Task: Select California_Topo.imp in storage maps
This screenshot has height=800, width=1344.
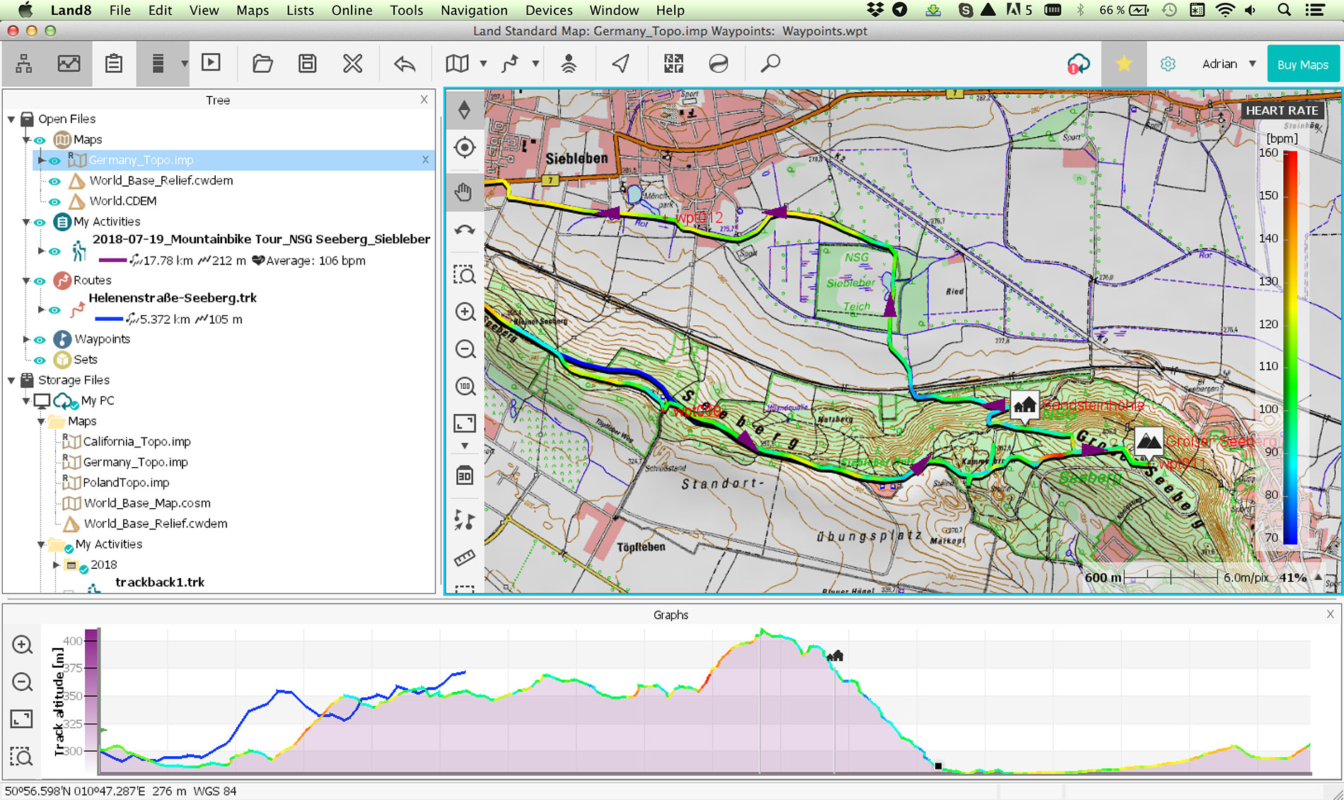Action: coord(137,442)
